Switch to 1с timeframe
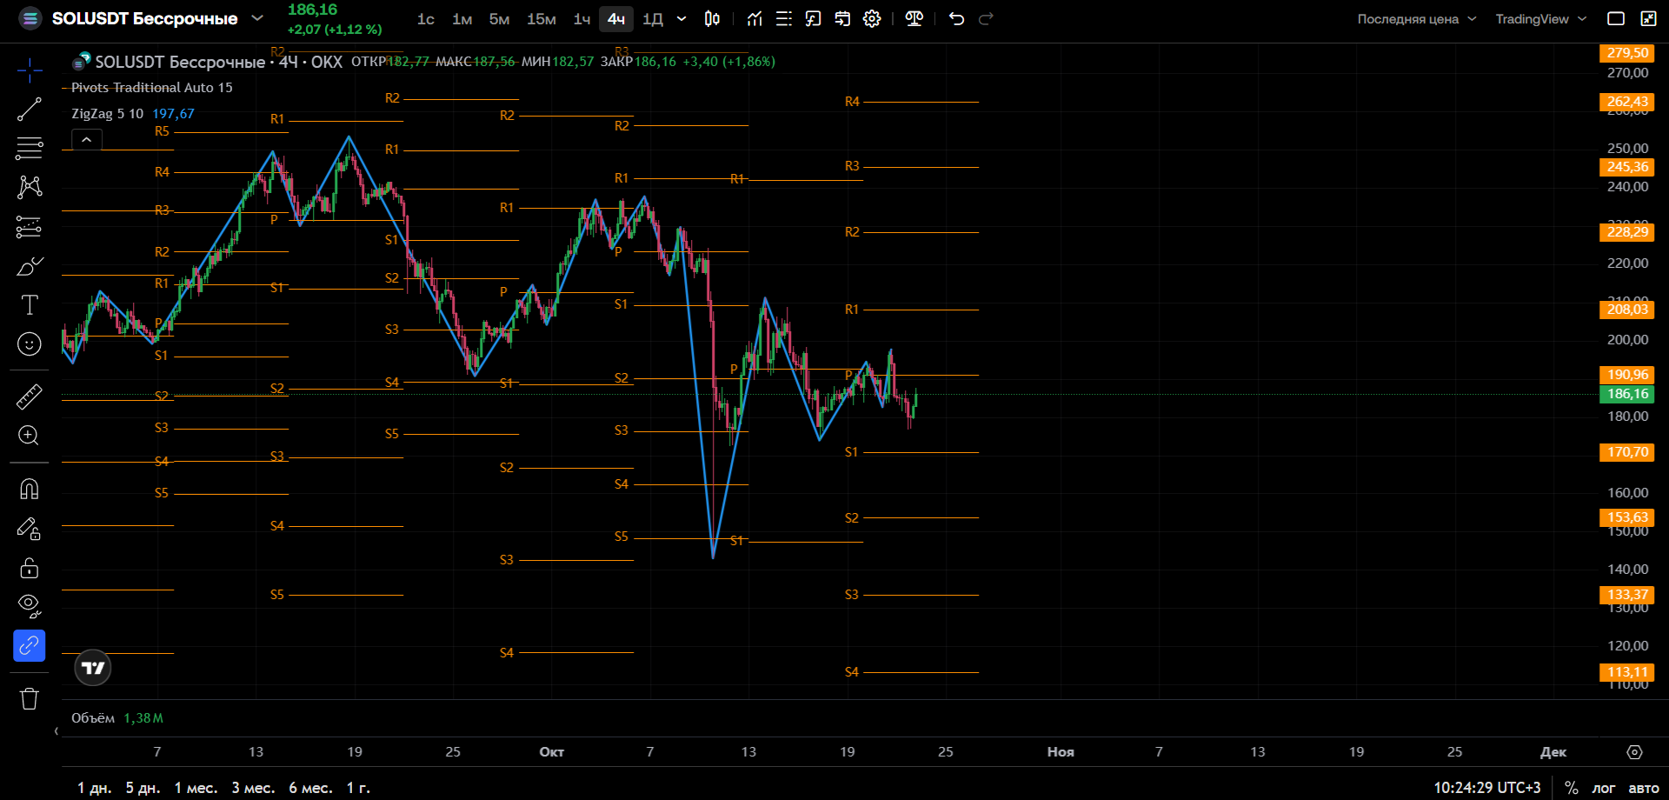The image size is (1669, 800). (426, 19)
